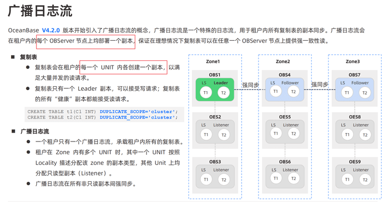Click the T1 circle under OBS5

276,133
